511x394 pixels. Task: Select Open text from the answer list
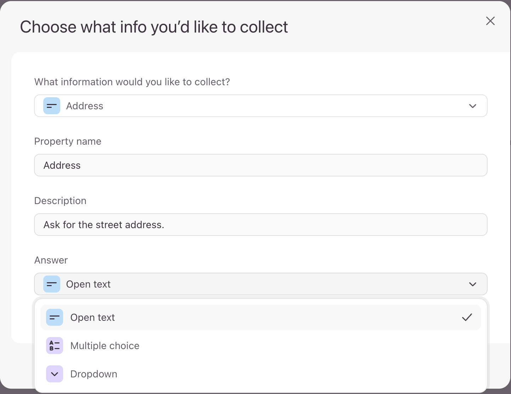pos(93,318)
